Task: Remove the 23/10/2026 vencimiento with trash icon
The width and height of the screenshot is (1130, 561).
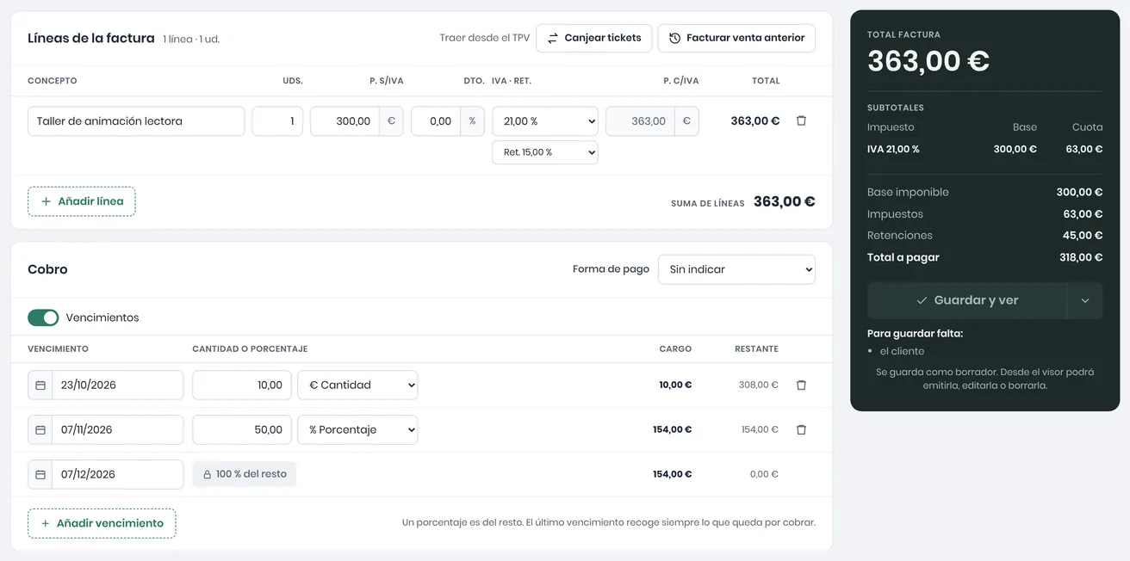Action: 801,385
